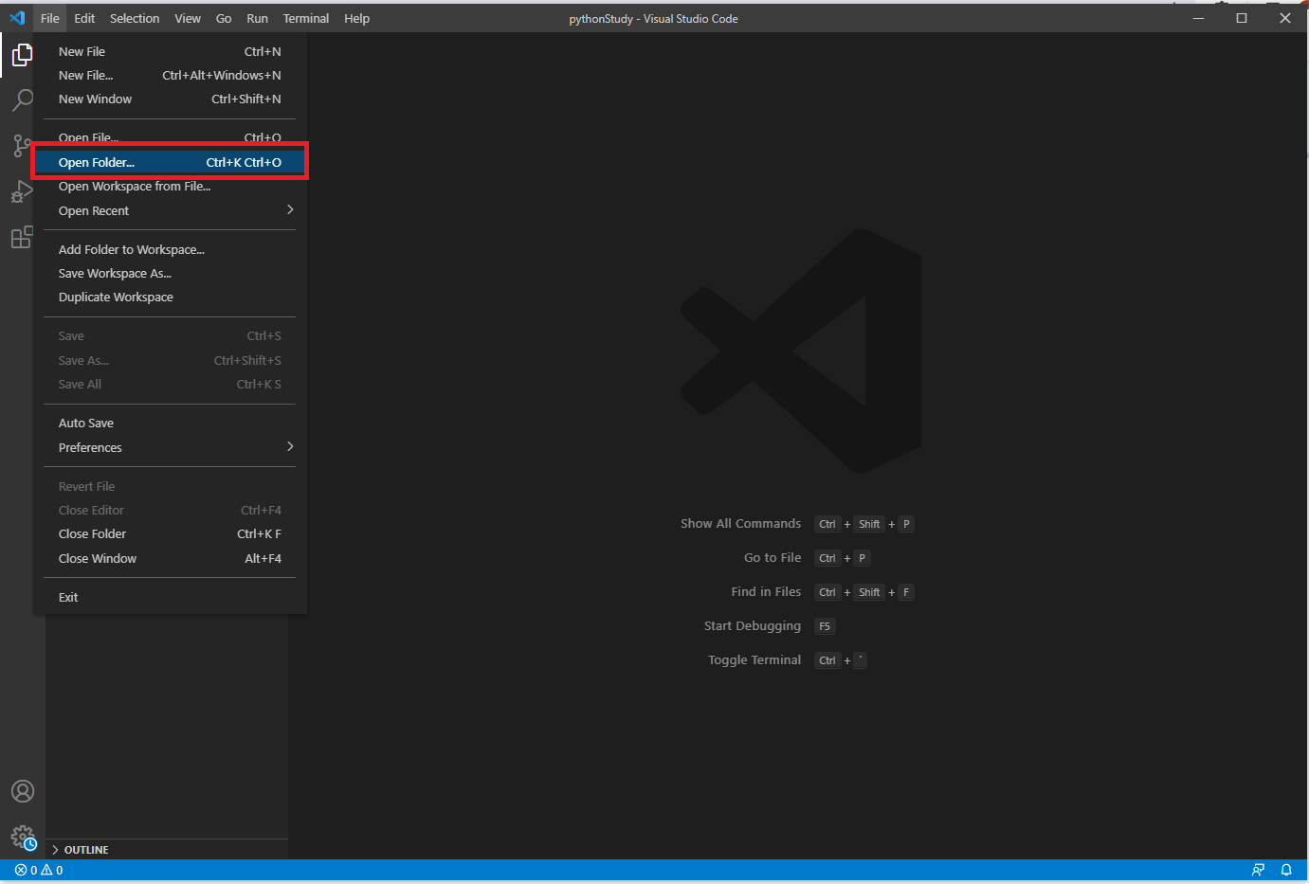Choose Close Window in File menu
The image size is (1309, 884).
coord(171,558)
